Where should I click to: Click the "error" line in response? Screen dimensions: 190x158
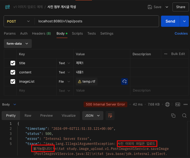58,139
